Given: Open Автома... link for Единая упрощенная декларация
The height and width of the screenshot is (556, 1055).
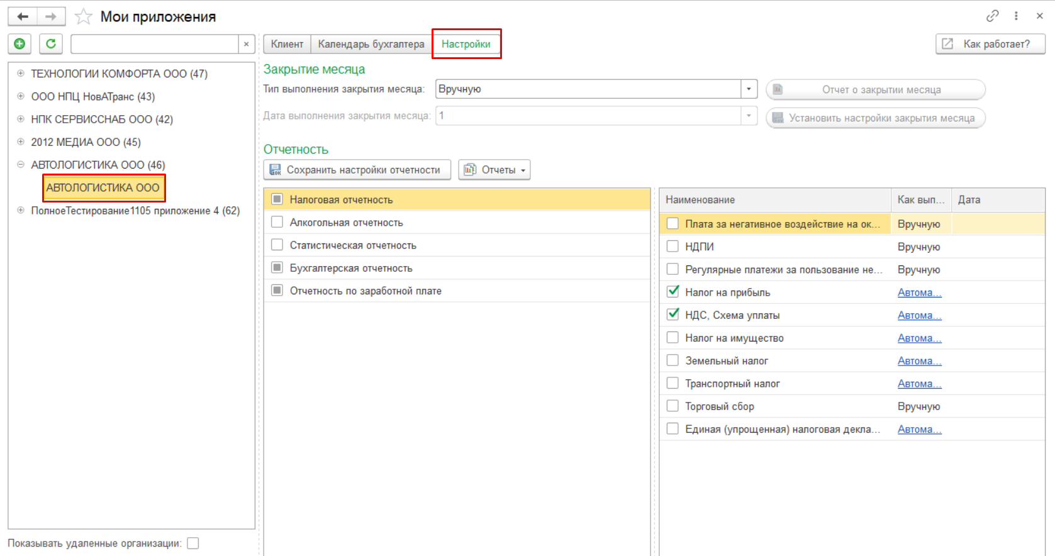Looking at the screenshot, I should 919,429.
